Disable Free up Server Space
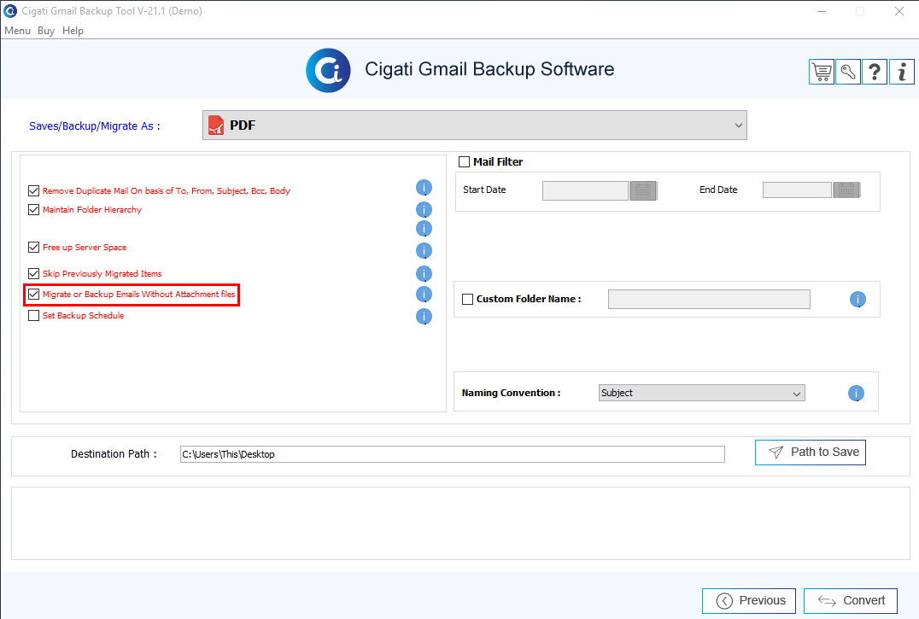919x619 pixels. (34, 247)
